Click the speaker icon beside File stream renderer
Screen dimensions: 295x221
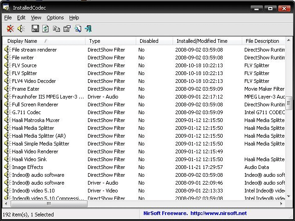point(7,50)
